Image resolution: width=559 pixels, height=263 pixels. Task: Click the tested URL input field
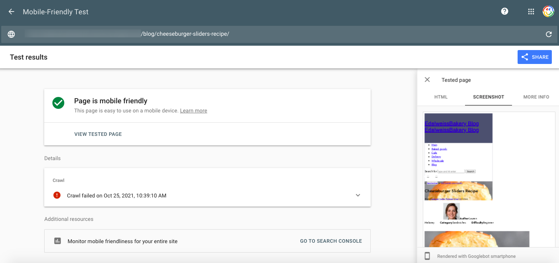279,34
